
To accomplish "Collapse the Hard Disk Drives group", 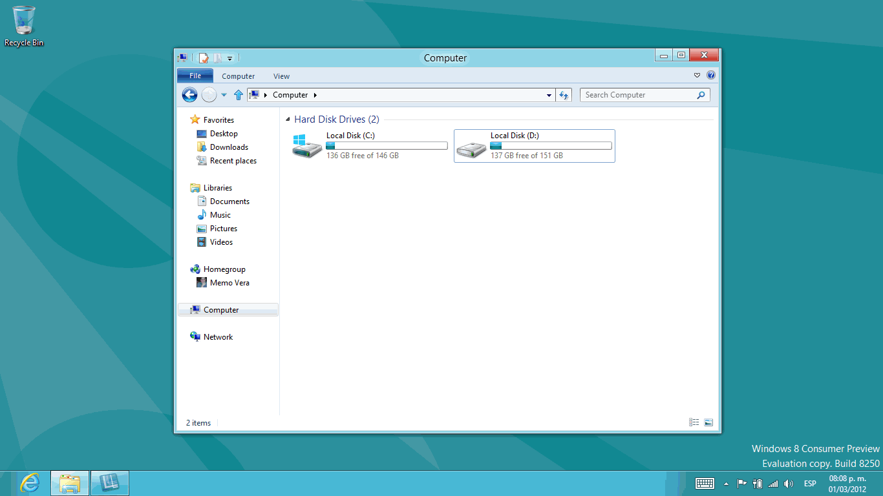I will pos(288,119).
